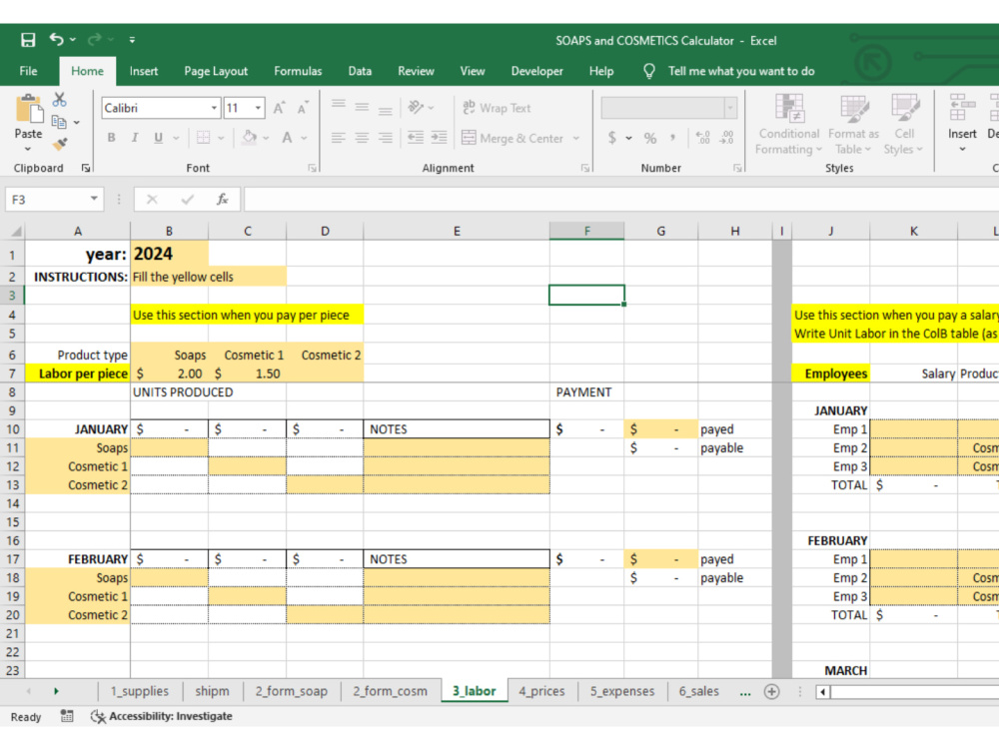
Task: Open Format as Table gallery
Action: coord(853,124)
